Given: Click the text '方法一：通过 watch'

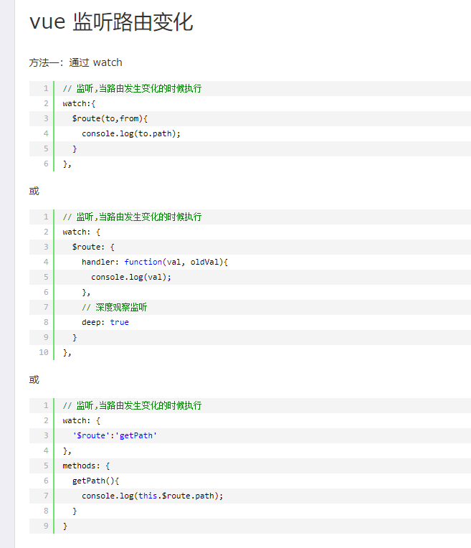Looking at the screenshot, I should (x=75, y=62).
